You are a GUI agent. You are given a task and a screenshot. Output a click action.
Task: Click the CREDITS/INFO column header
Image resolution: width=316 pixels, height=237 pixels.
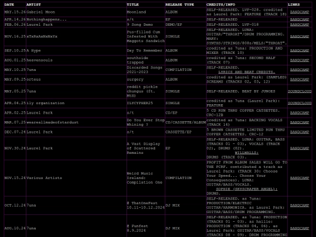221,5
